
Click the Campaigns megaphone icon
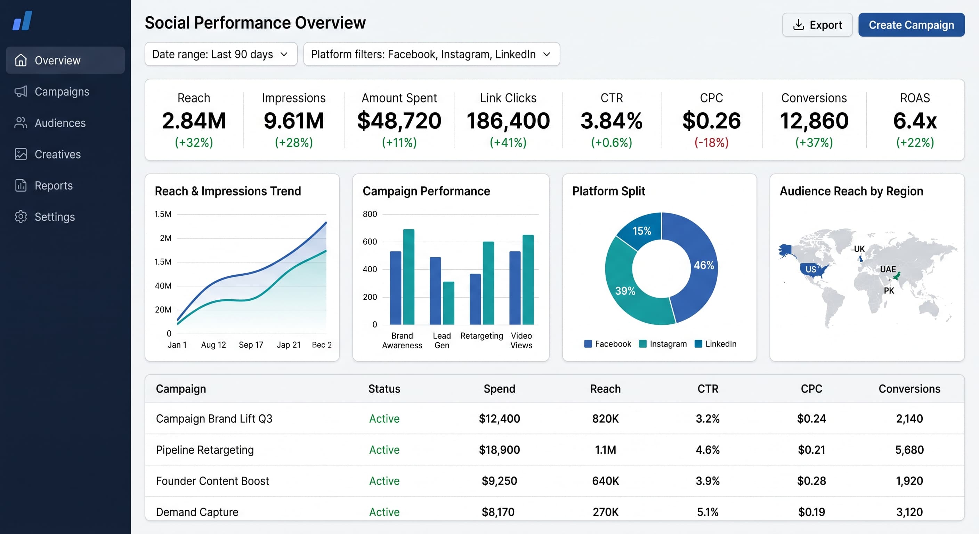coord(21,91)
